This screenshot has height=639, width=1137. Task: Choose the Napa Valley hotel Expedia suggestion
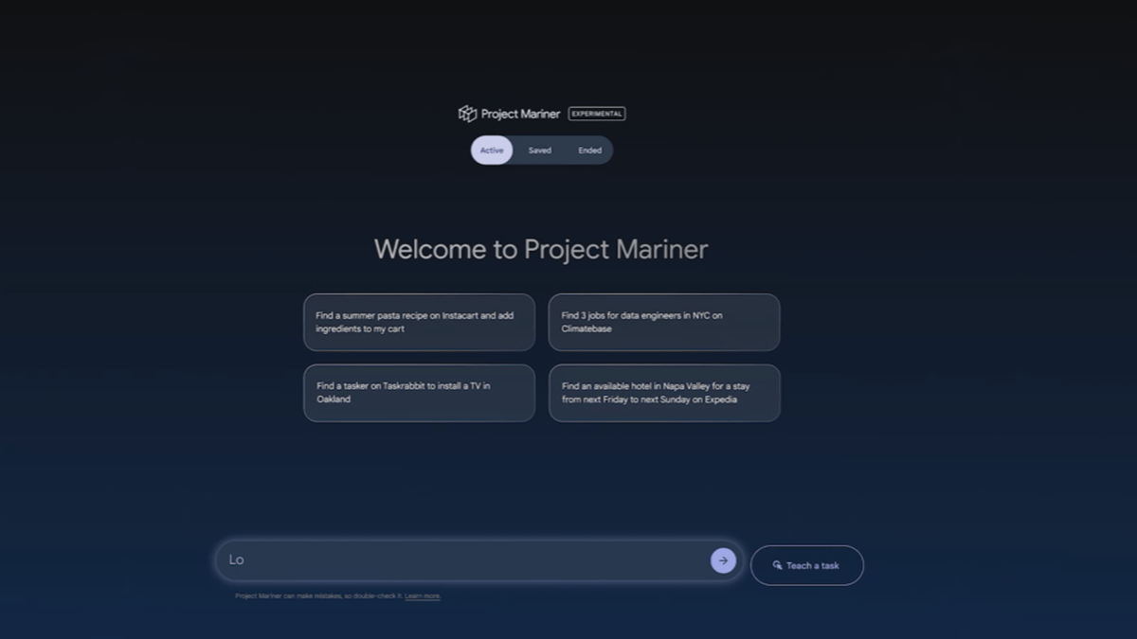664,393
